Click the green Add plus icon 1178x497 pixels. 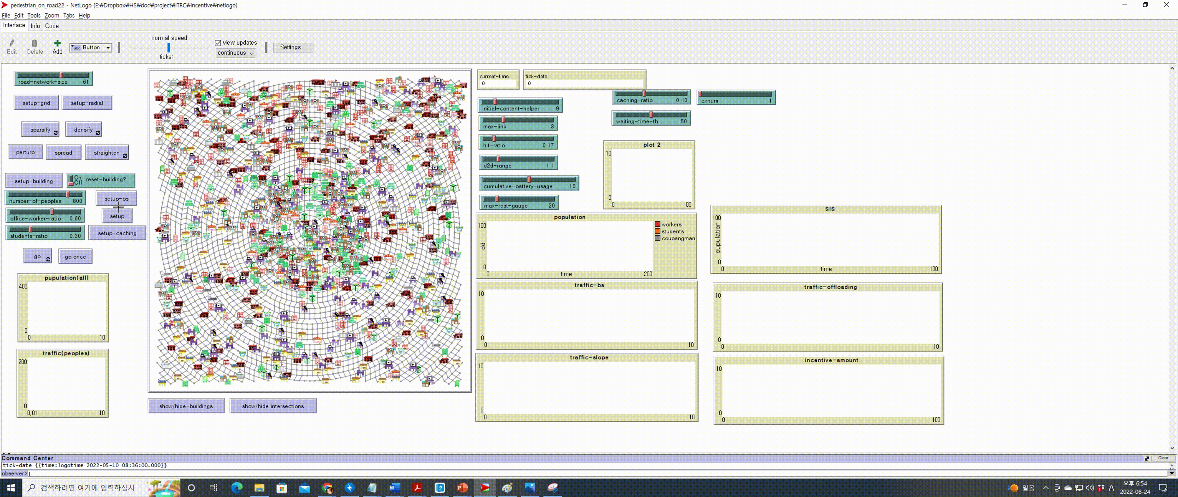click(x=57, y=44)
